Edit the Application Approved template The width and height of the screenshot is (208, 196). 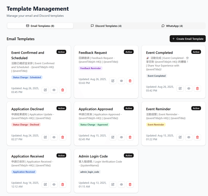pyautogui.click(x=113, y=137)
